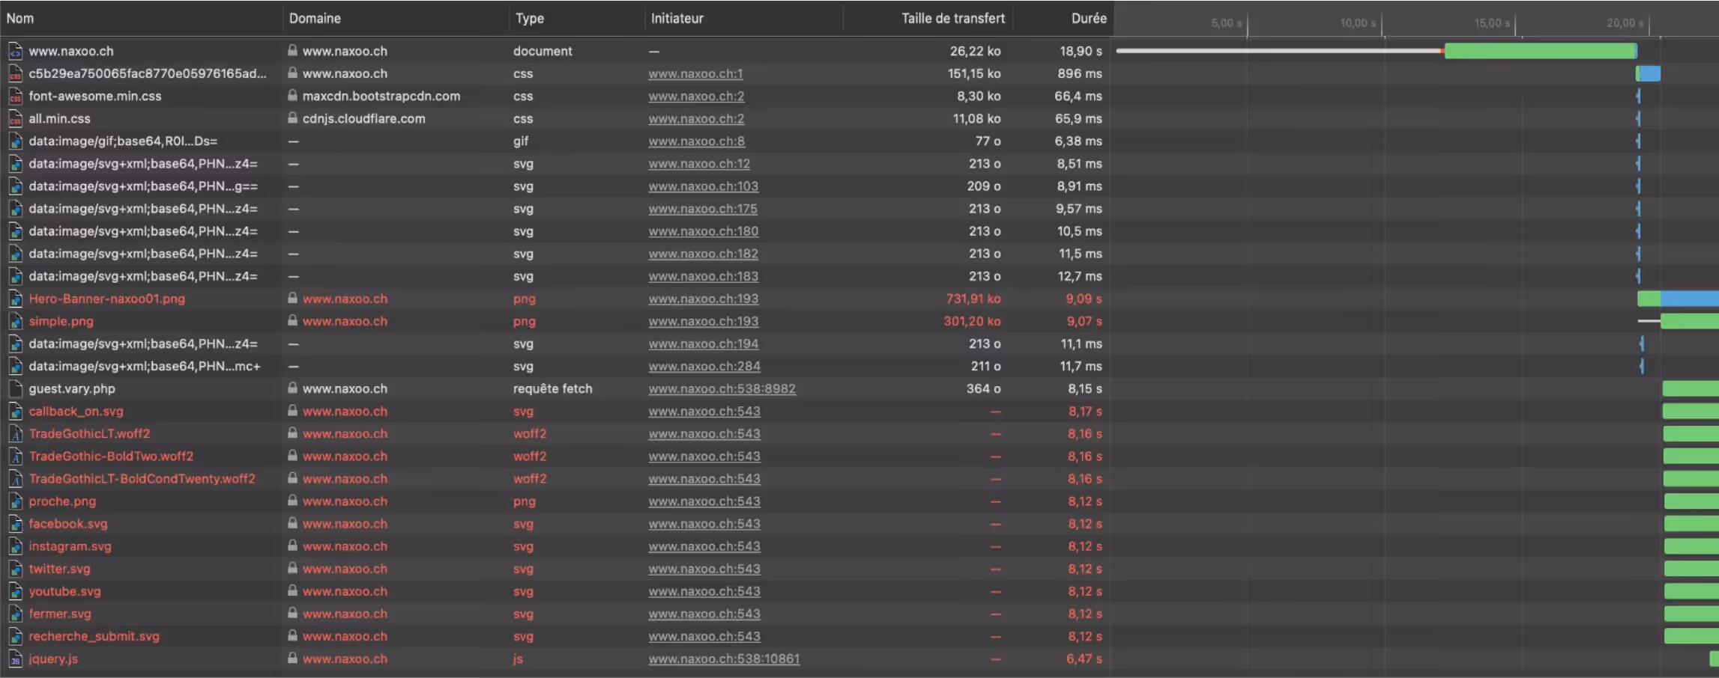Select the jquery.js request row name
Viewport: 1719px width, 678px height.
click(53, 659)
